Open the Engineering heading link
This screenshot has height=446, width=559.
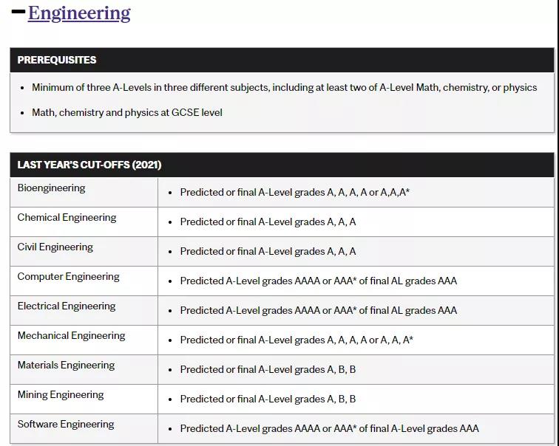pos(79,13)
